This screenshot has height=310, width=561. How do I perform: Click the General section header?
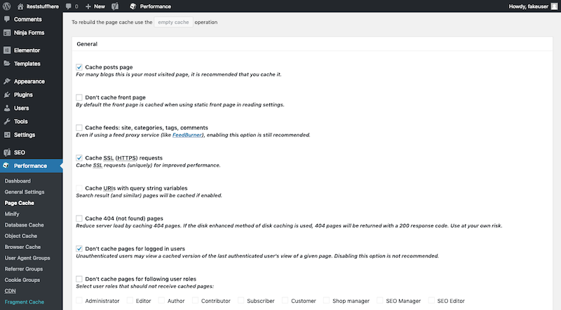87,44
